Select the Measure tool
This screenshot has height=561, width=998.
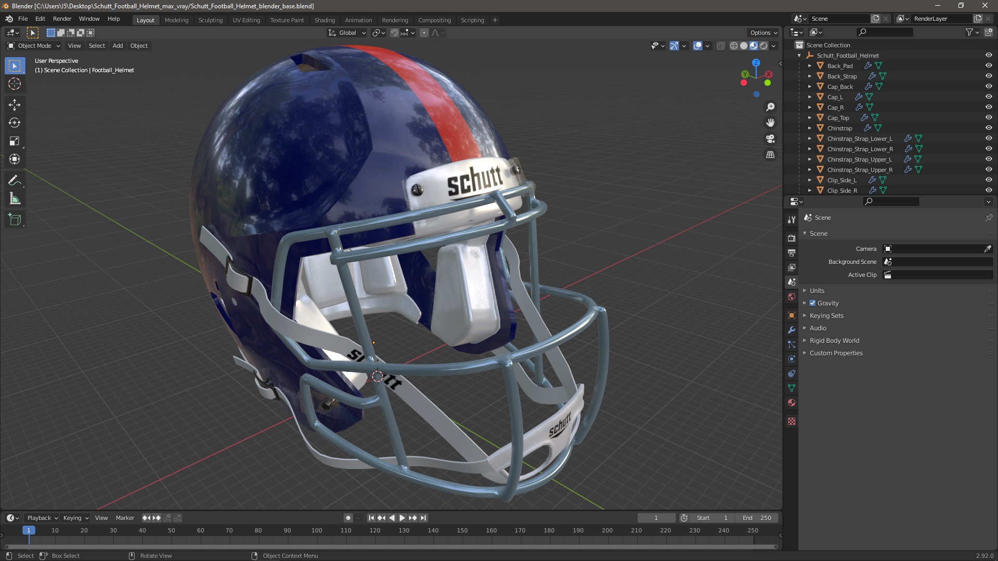pyautogui.click(x=15, y=199)
